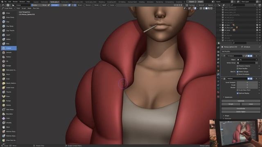Select the Smooth brush
Screen dimensions: 262x147
click(x=9, y=52)
